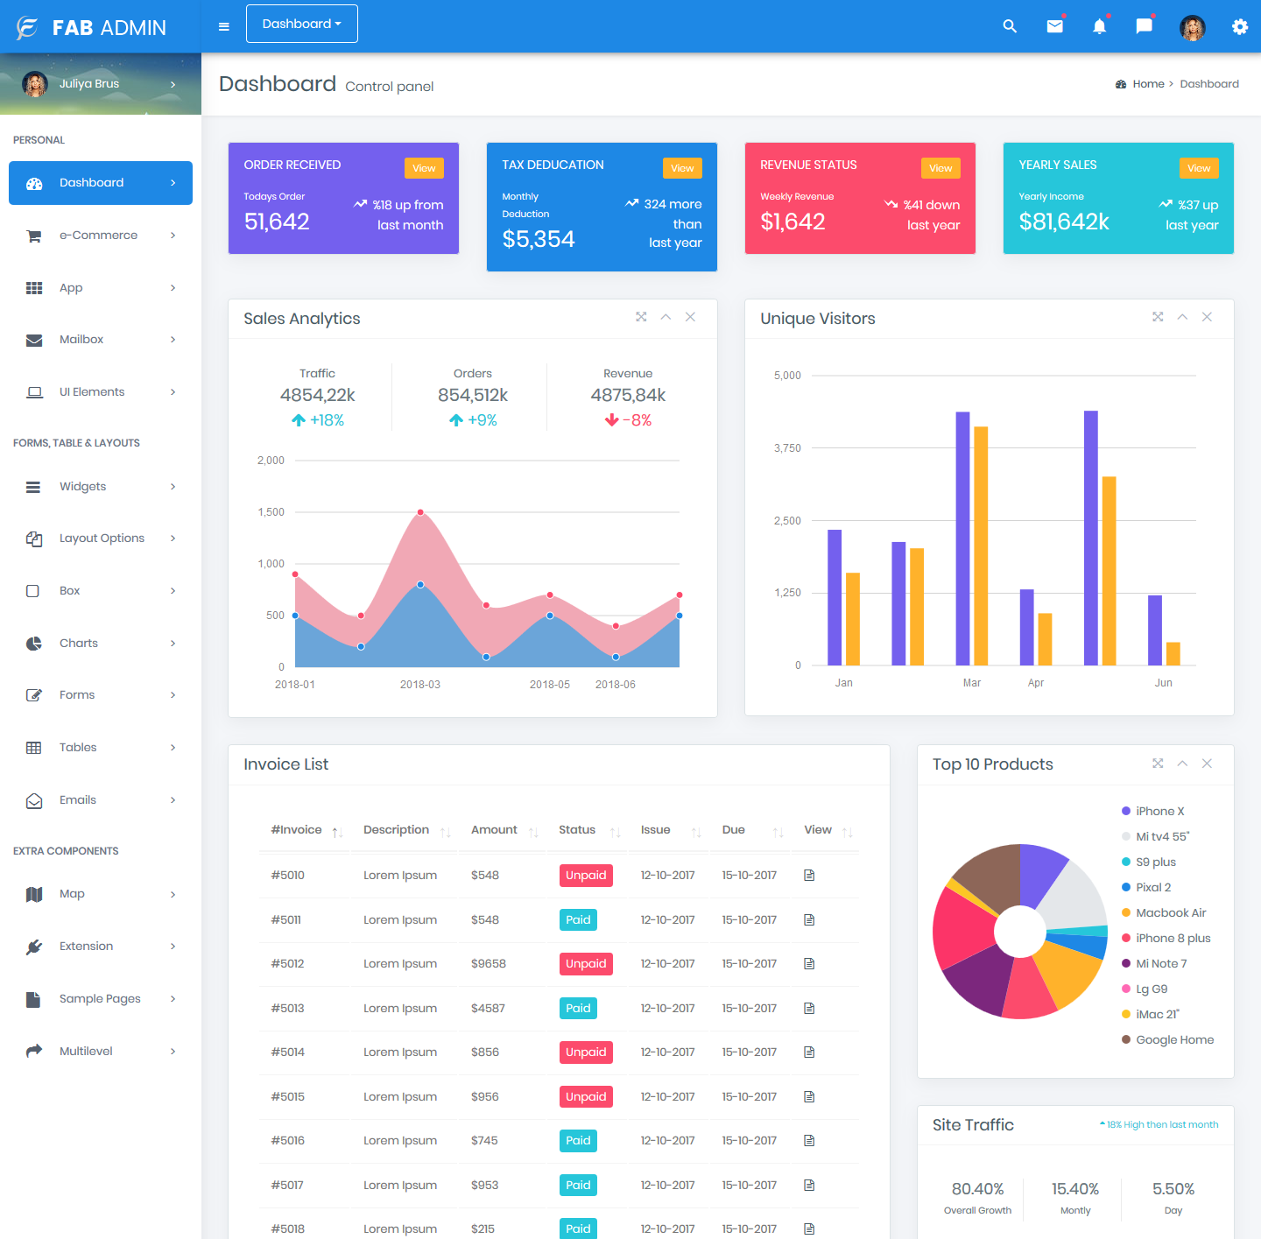Viewport: 1261px width, 1239px height.
Task: Open the mail envelope icon in header
Action: pos(1054,26)
